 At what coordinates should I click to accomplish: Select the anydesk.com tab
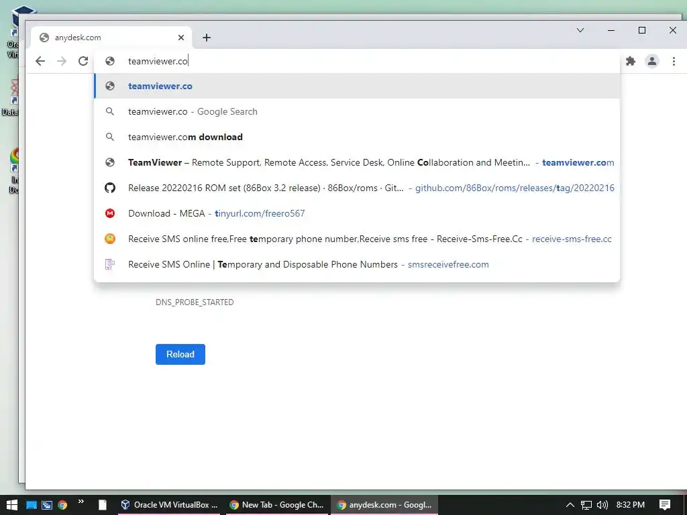111,38
